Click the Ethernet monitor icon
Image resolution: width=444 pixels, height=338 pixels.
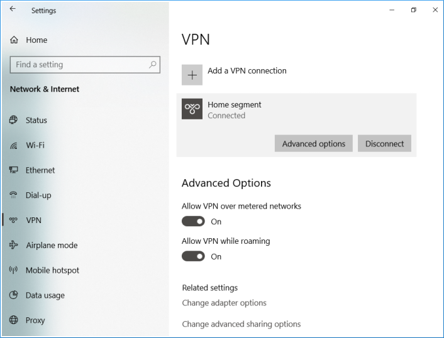coord(14,170)
